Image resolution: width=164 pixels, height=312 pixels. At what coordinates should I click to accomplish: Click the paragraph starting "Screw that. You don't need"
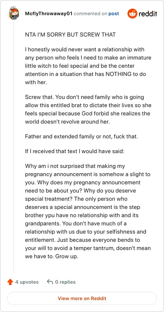point(88,110)
